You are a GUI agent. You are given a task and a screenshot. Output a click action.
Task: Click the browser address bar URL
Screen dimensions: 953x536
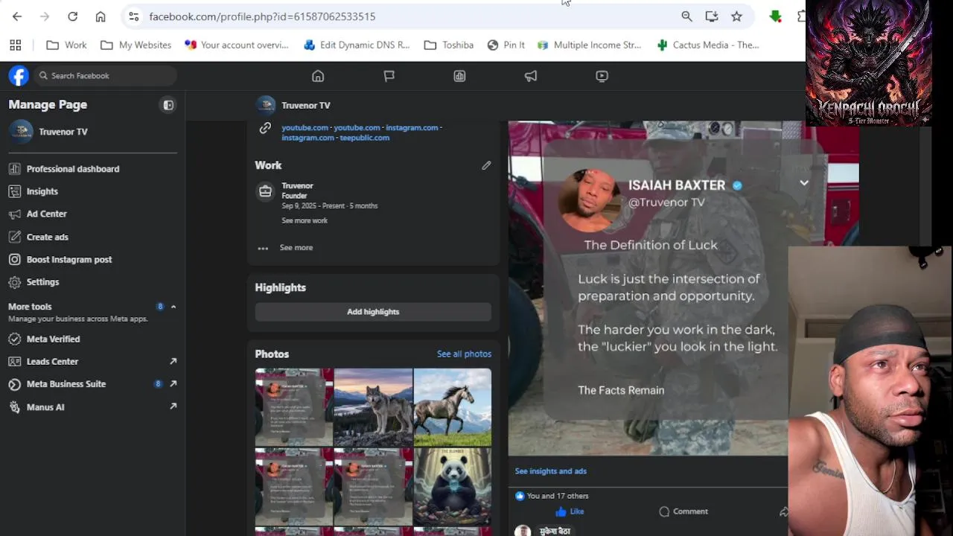[x=262, y=16]
